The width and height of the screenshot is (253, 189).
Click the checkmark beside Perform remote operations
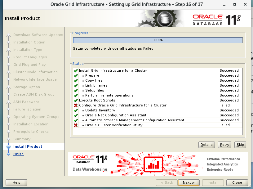coord(76,96)
